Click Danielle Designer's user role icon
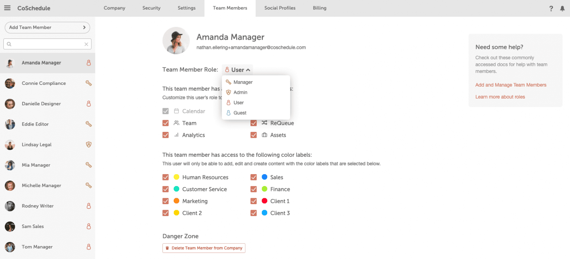The height and width of the screenshot is (259, 570). 89,104
